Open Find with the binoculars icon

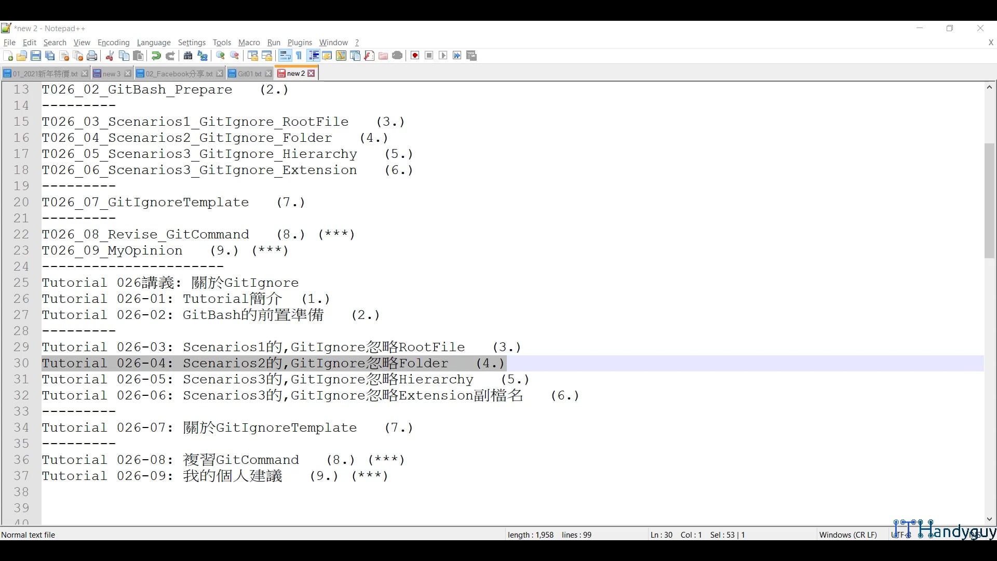click(x=188, y=56)
